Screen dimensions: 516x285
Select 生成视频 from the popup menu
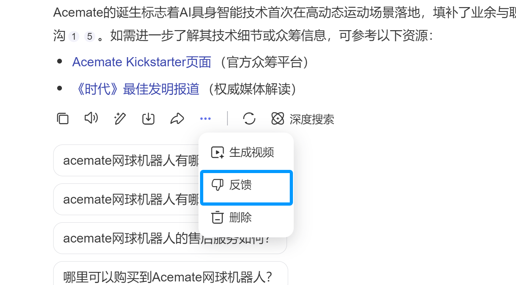(x=246, y=152)
